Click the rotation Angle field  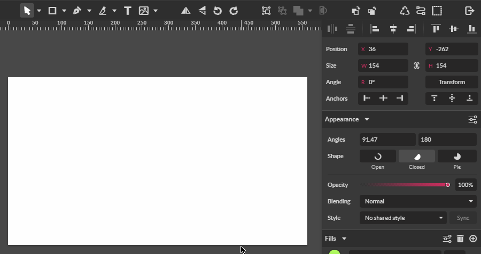tap(383, 82)
